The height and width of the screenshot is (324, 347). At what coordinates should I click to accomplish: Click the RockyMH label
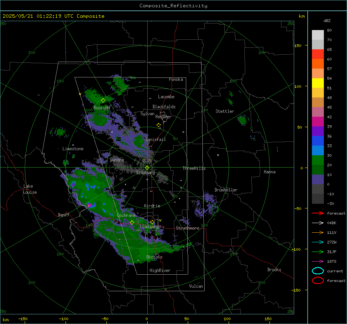pos(102,108)
